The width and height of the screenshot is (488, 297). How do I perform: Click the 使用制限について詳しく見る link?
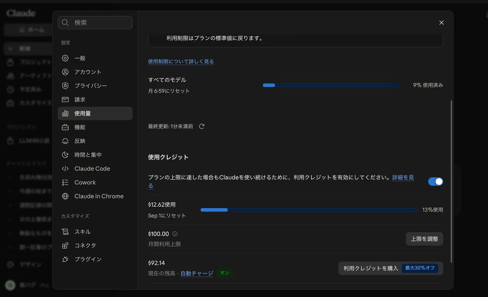point(181,61)
